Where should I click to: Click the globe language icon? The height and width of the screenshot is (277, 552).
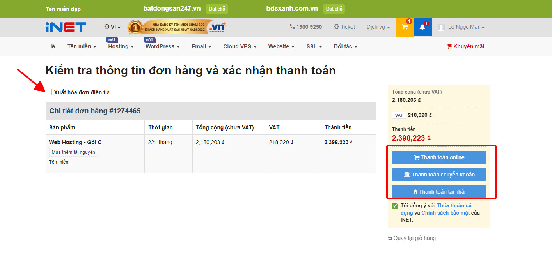[x=107, y=27]
